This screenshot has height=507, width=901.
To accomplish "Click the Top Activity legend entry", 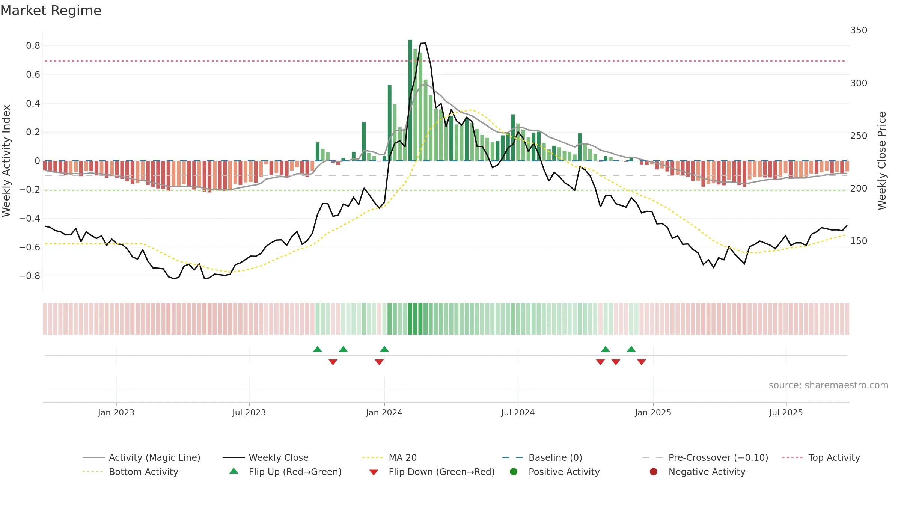I will pos(821,457).
